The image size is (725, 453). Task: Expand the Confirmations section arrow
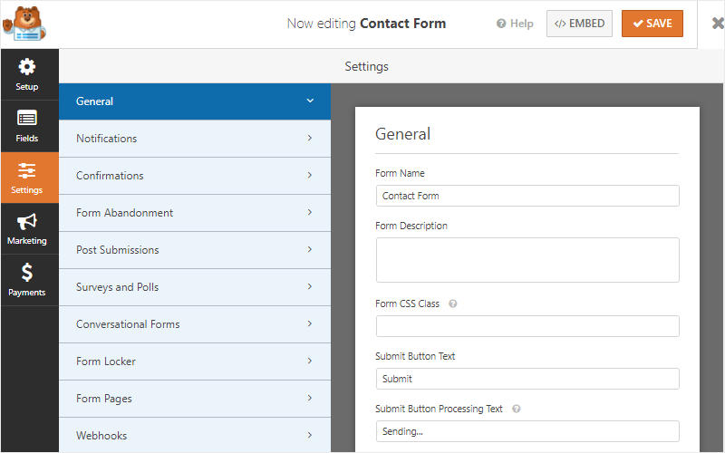pyautogui.click(x=310, y=175)
